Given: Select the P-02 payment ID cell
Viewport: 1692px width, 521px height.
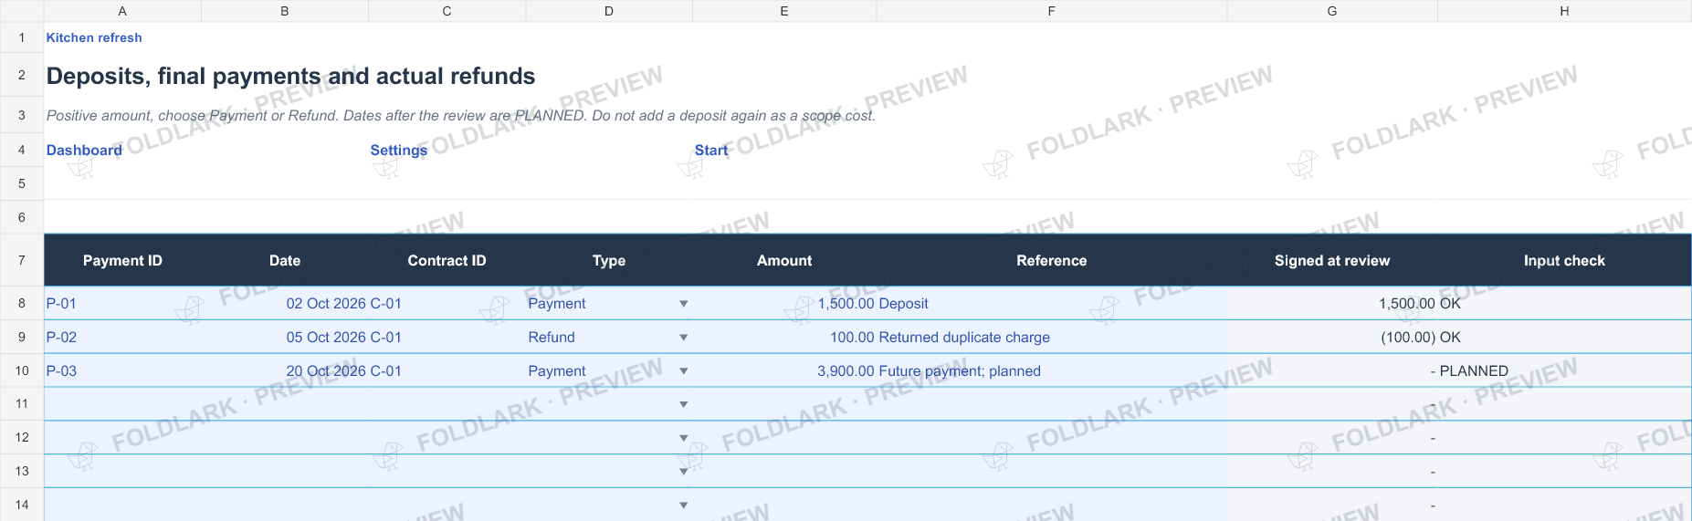Looking at the screenshot, I should [122, 337].
